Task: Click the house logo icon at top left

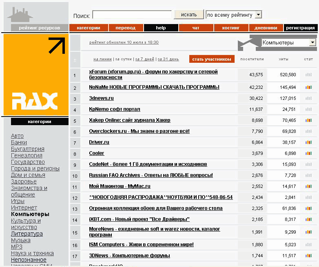Action: 20,15
